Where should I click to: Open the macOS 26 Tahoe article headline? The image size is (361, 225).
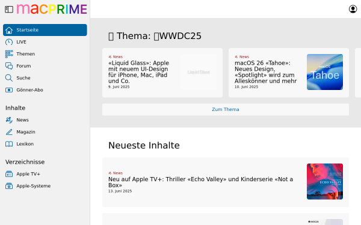coord(265,72)
